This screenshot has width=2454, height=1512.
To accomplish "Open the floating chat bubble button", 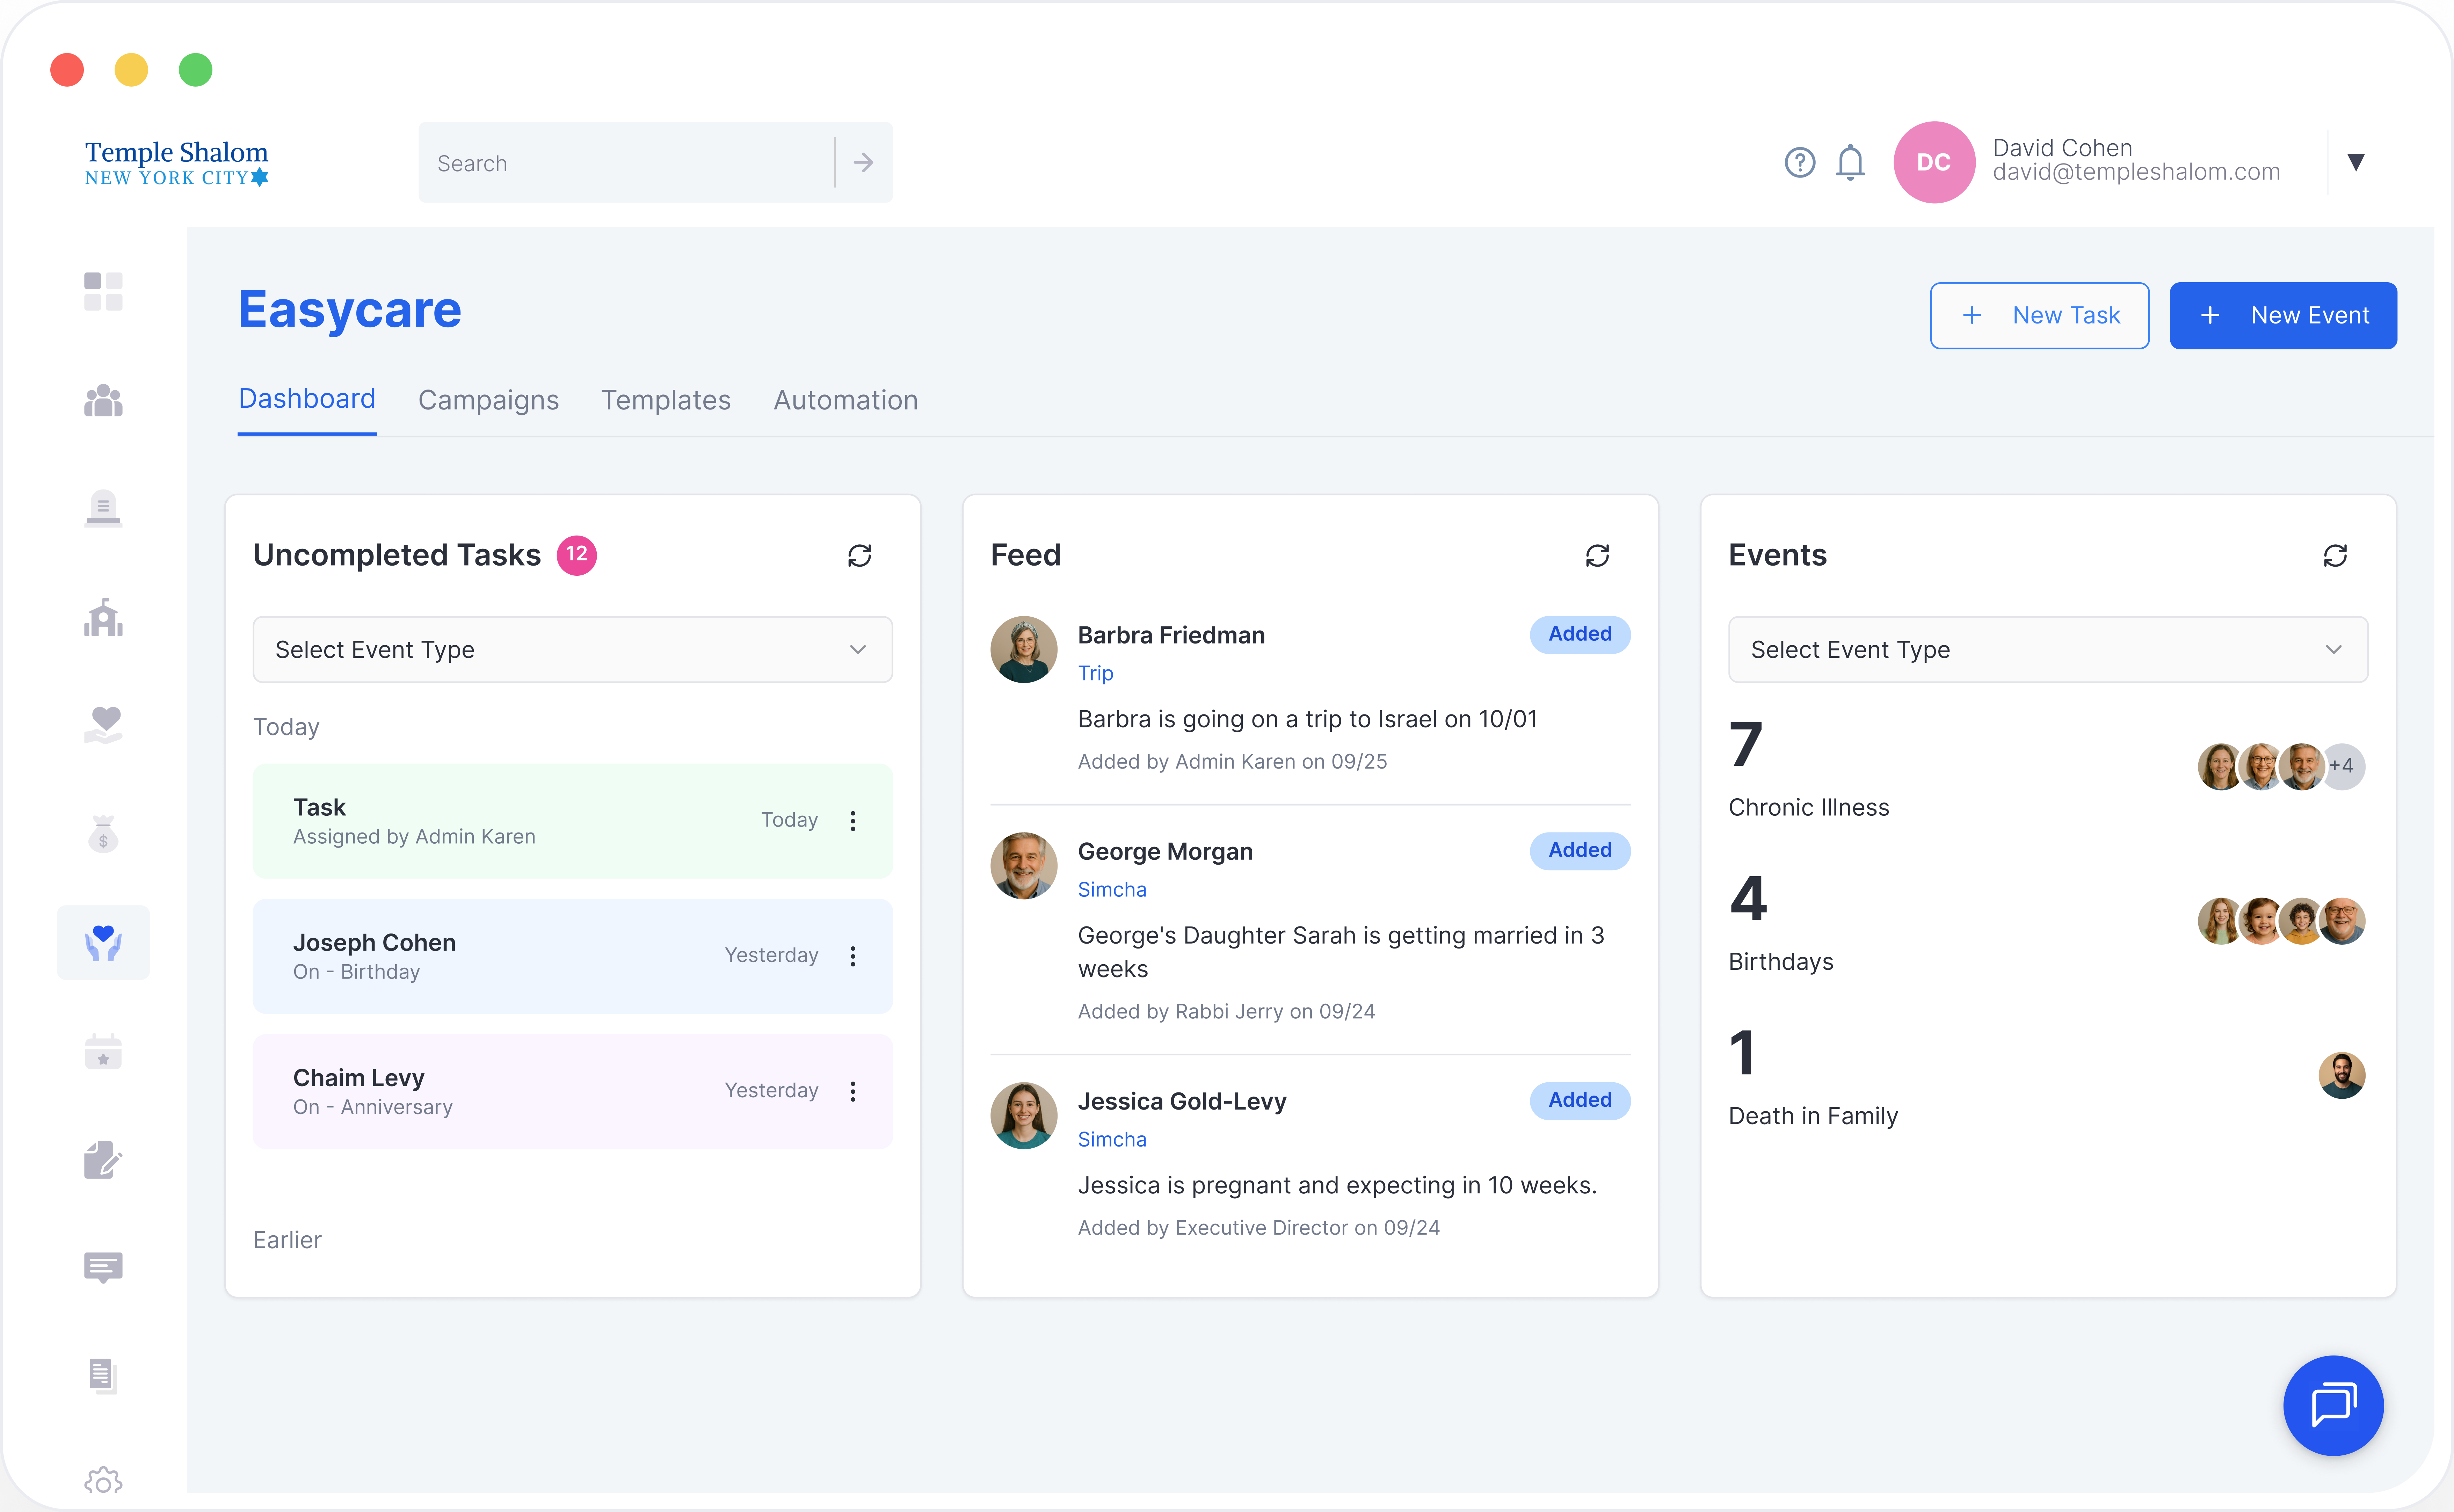I will (2333, 1405).
